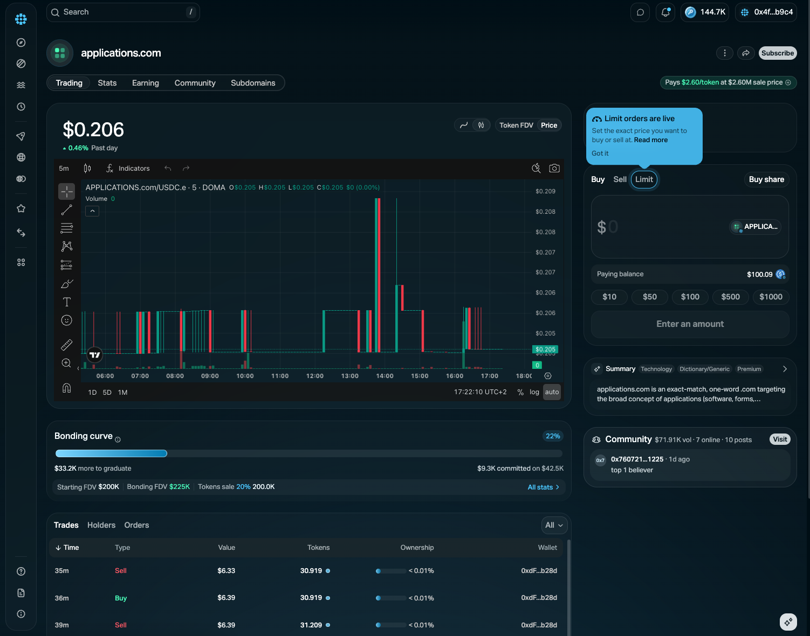This screenshot has width=810, height=636.
Task: Switch chart display to Token FDV
Action: 516,125
